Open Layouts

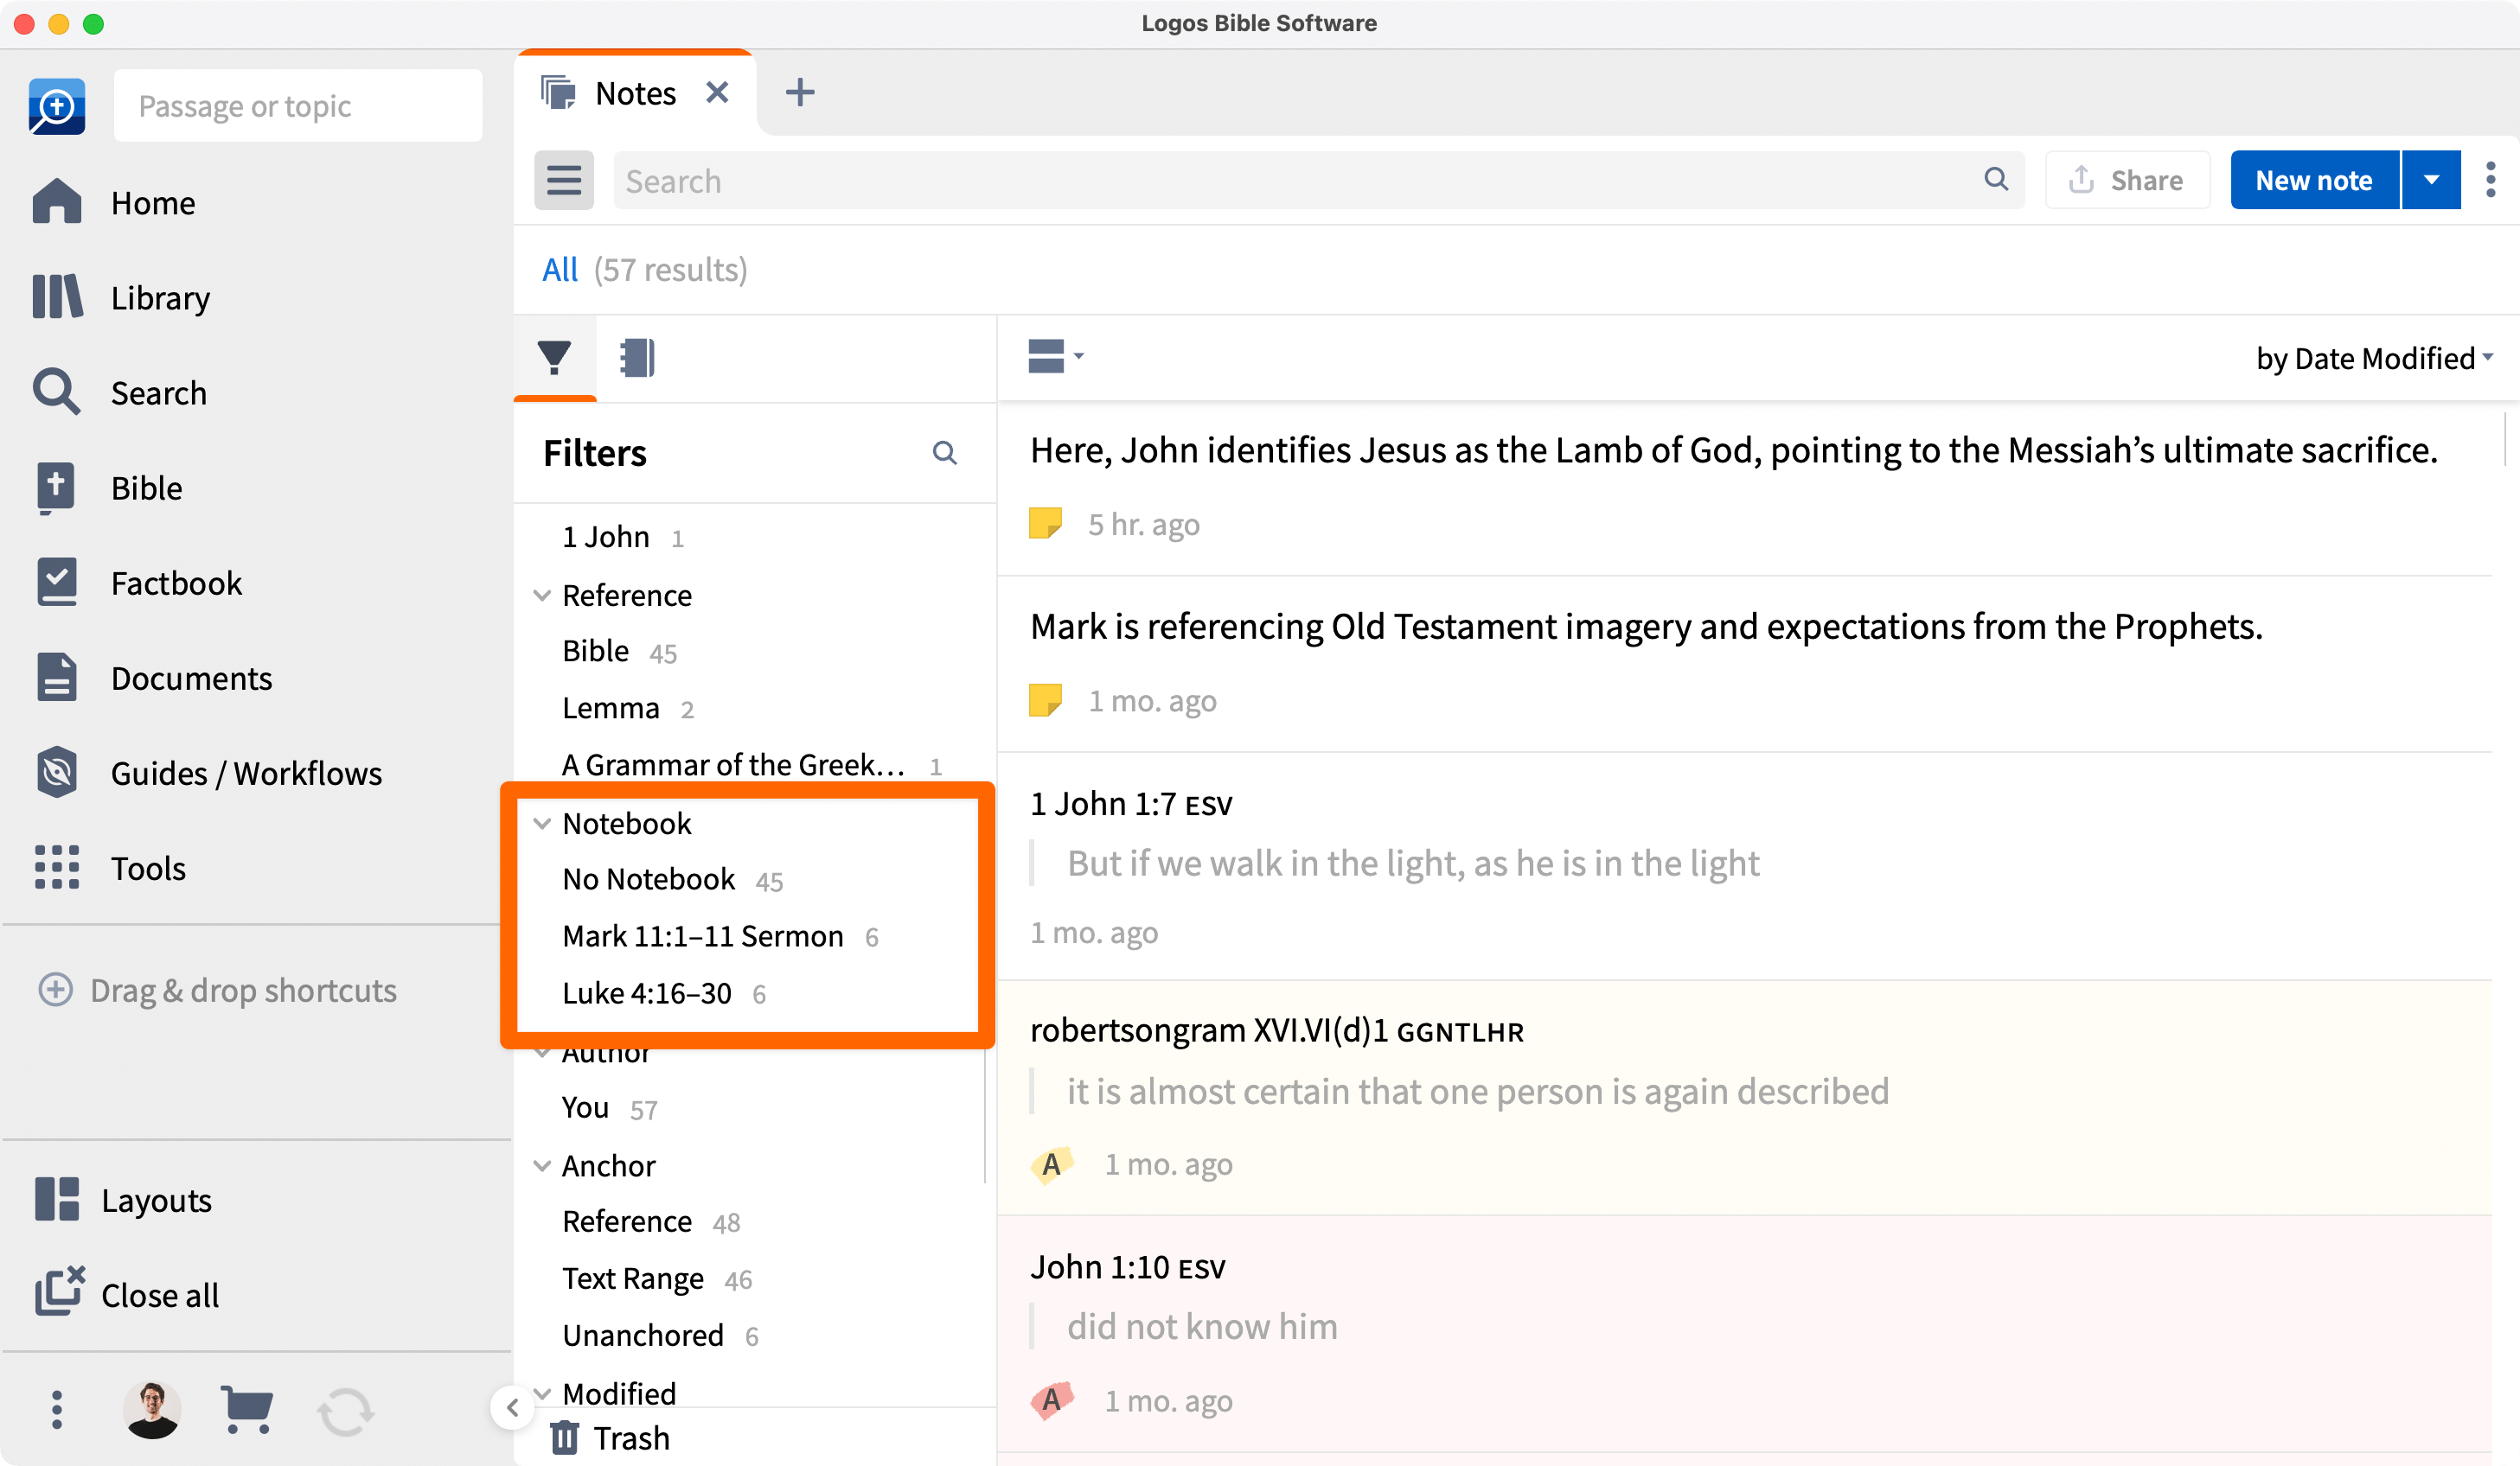pyautogui.click(x=123, y=1199)
